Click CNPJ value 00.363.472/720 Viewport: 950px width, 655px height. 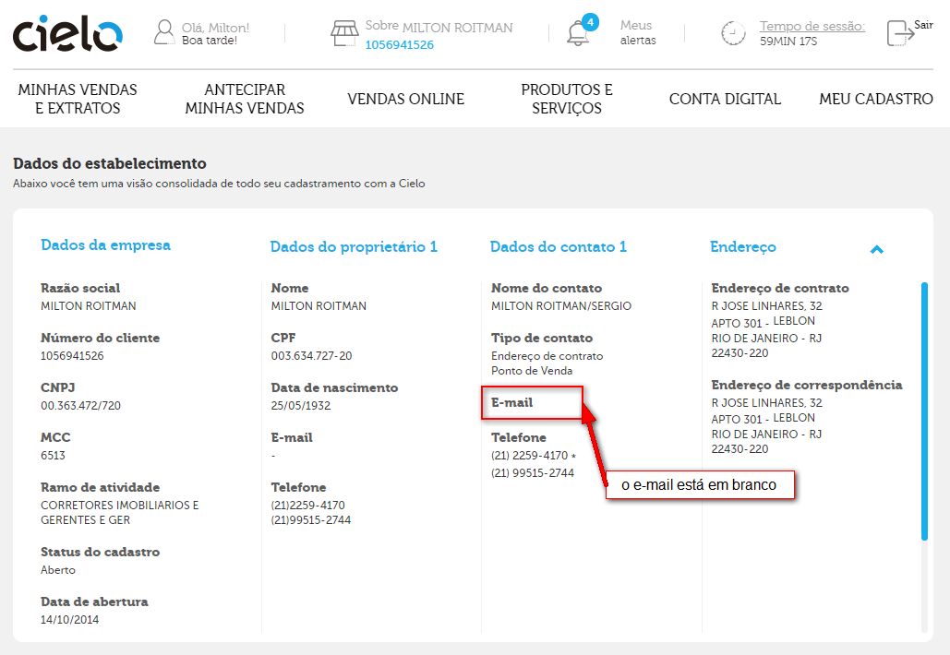80,406
